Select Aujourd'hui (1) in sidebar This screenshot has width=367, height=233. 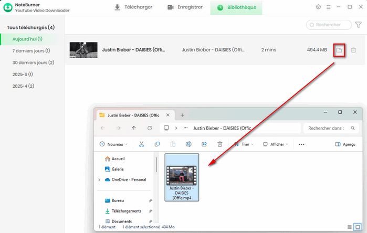click(29, 39)
